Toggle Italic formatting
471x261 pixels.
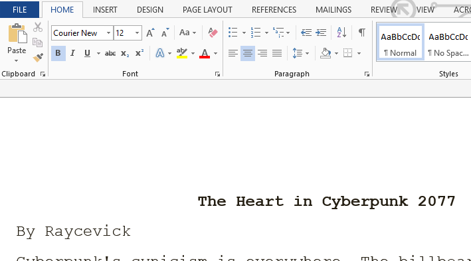pos(72,53)
